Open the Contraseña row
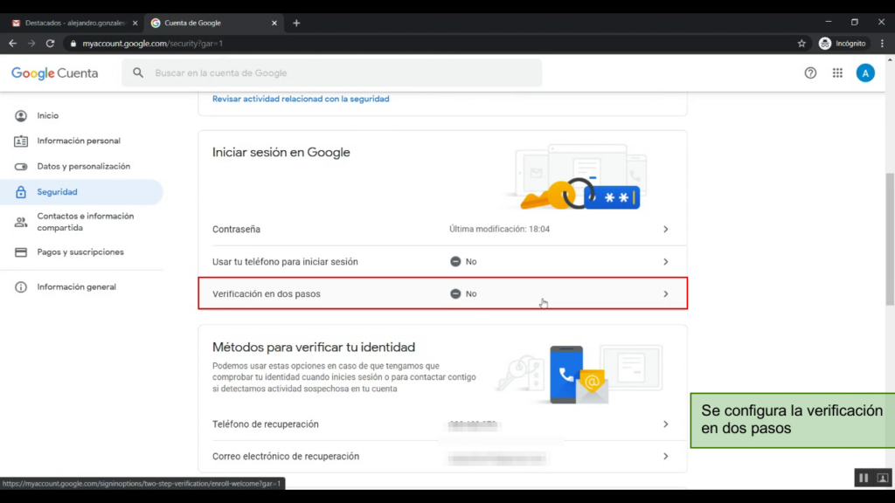The height and width of the screenshot is (503, 895). click(442, 230)
